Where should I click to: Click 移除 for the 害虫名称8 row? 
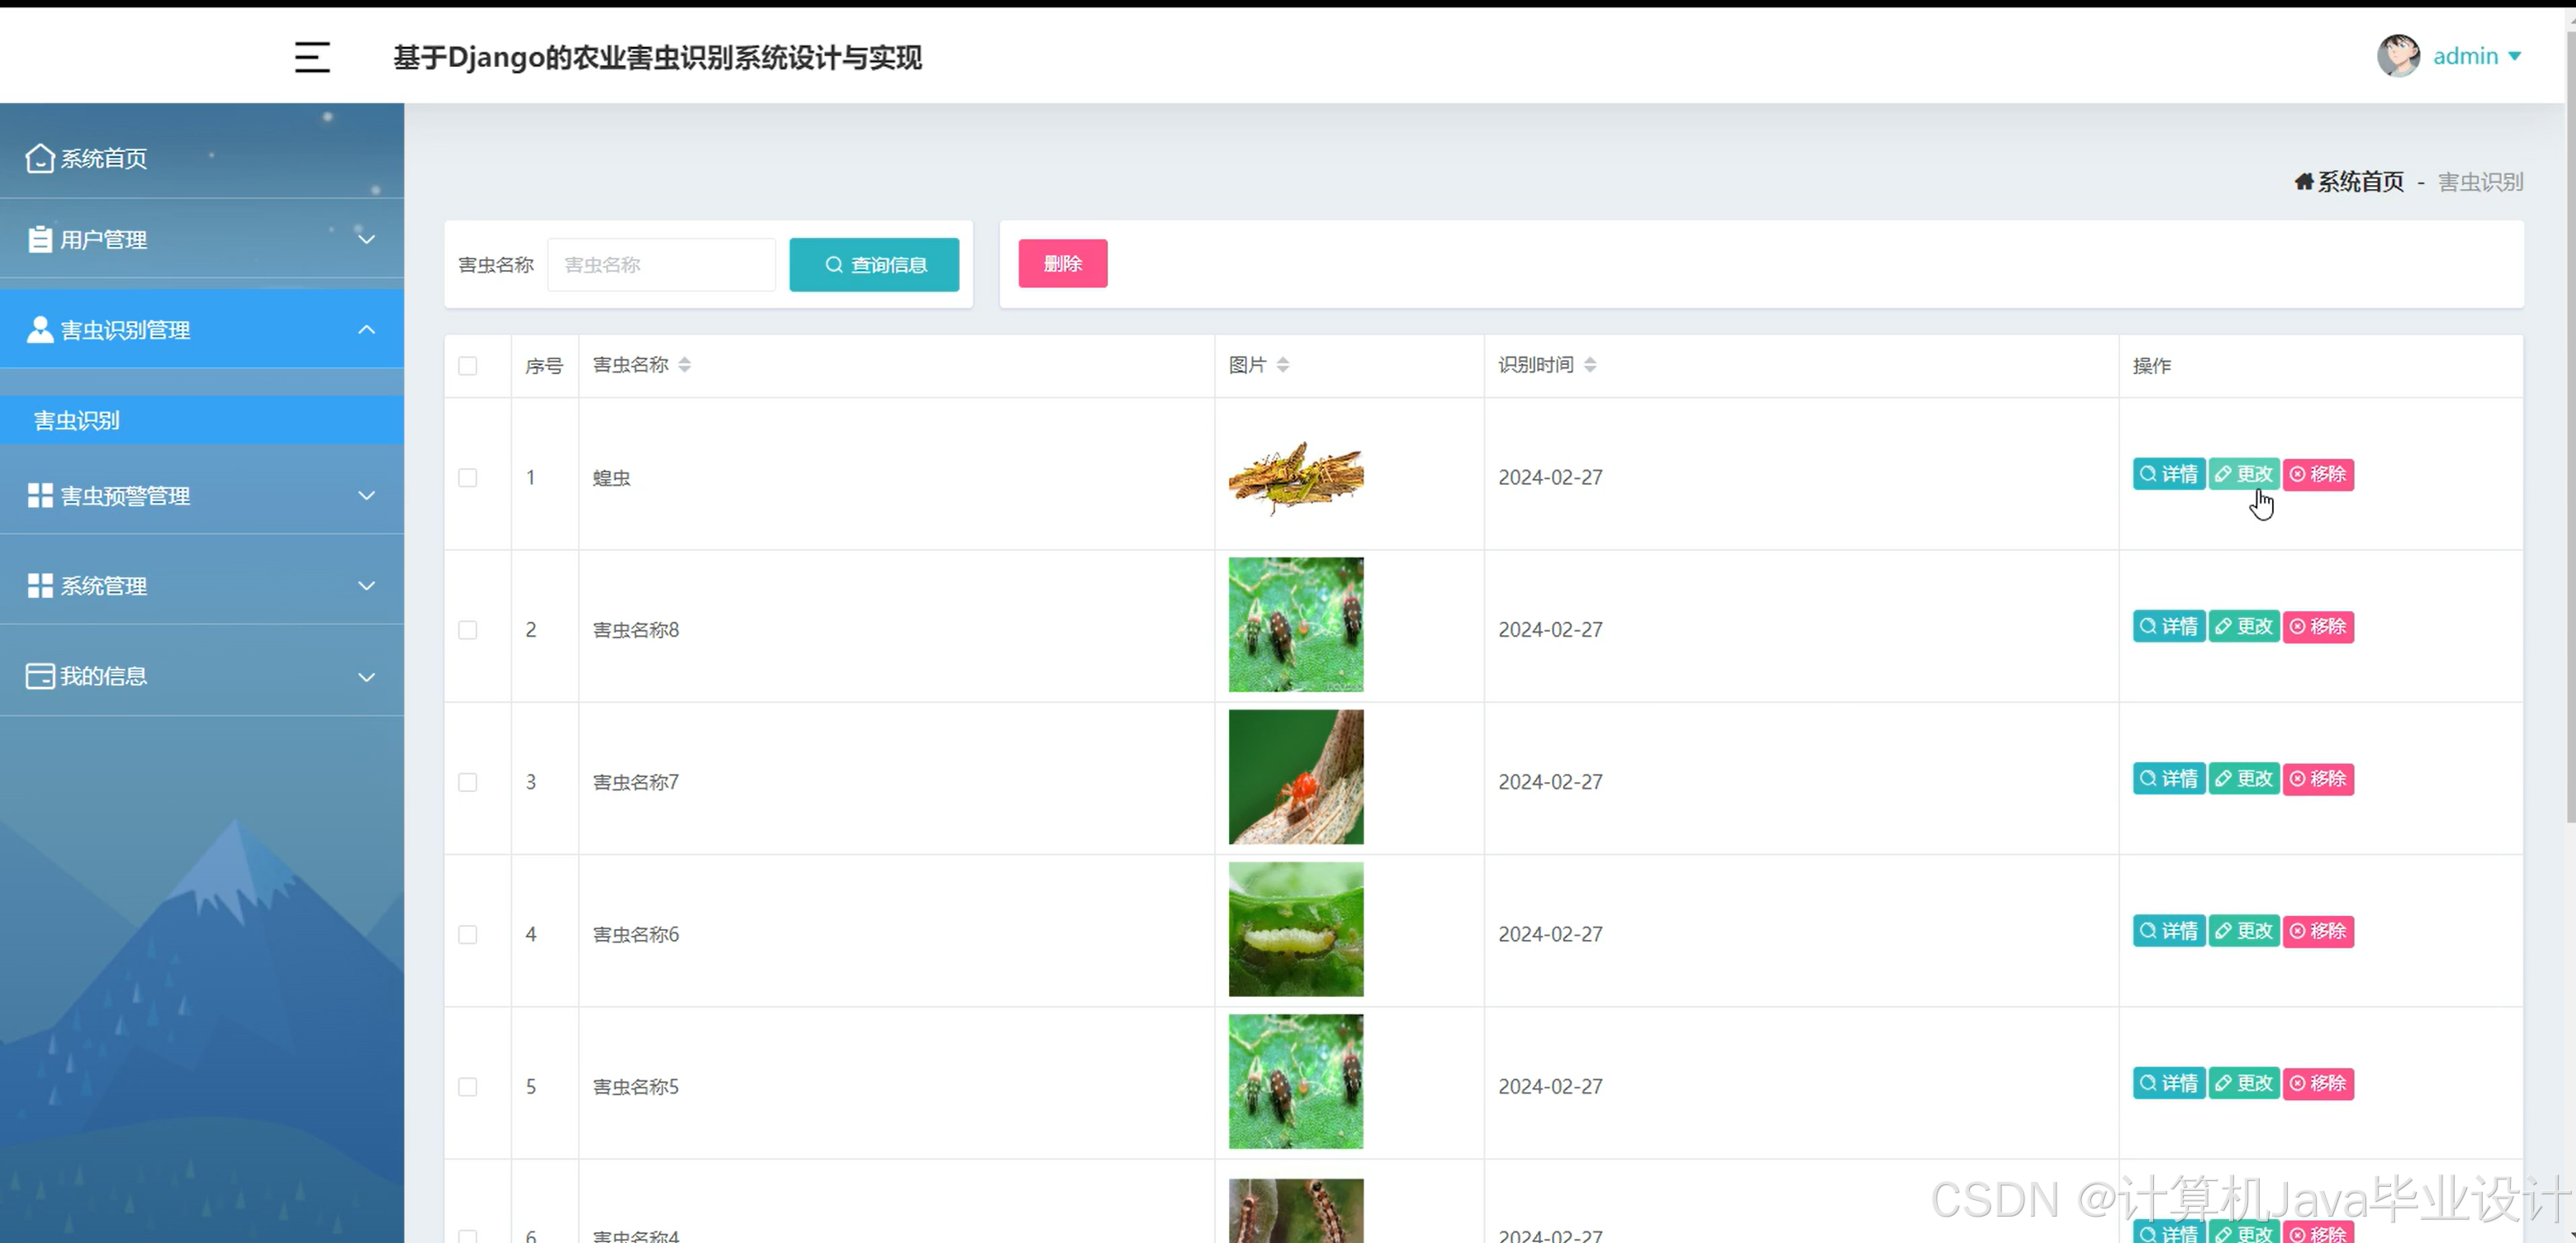pos(2318,626)
